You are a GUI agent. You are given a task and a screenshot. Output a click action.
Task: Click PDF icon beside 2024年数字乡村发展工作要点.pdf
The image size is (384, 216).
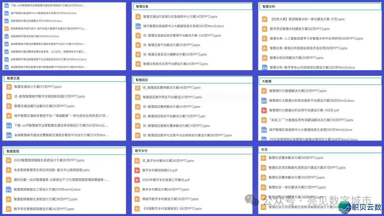137,180
